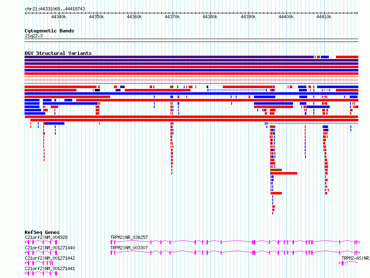Image resolution: width=370 pixels, height=278 pixels.
Task: Select gene label C21orf2|NM_004928
Action: 46,237
